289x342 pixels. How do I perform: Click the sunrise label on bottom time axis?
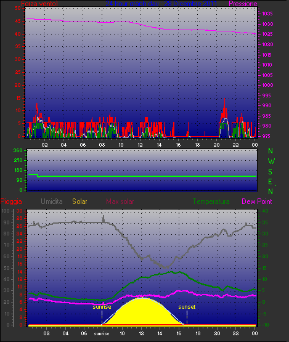coord(102,333)
